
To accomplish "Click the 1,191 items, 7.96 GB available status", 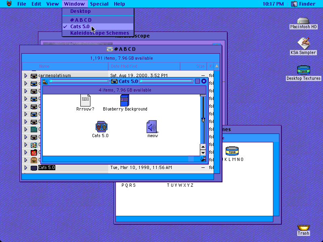I will (x=122, y=58).
